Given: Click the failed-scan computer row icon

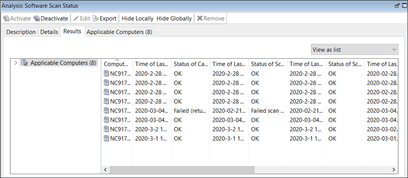Looking at the screenshot, I should (x=107, y=111).
